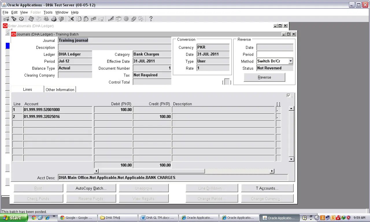Click the AutoCopy Batch button
370x222 pixels.
pos(91,188)
